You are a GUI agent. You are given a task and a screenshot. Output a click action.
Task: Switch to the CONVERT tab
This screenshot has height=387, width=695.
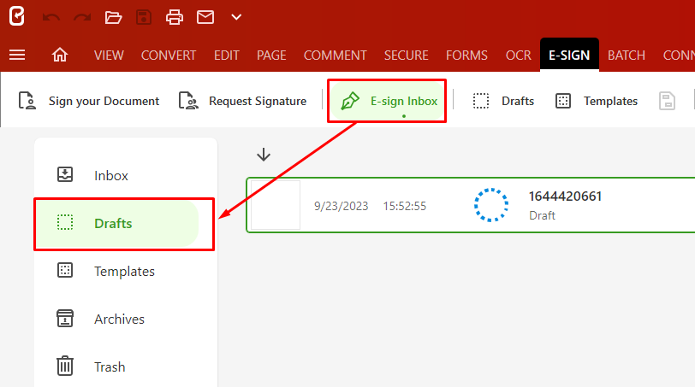(x=169, y=56)
